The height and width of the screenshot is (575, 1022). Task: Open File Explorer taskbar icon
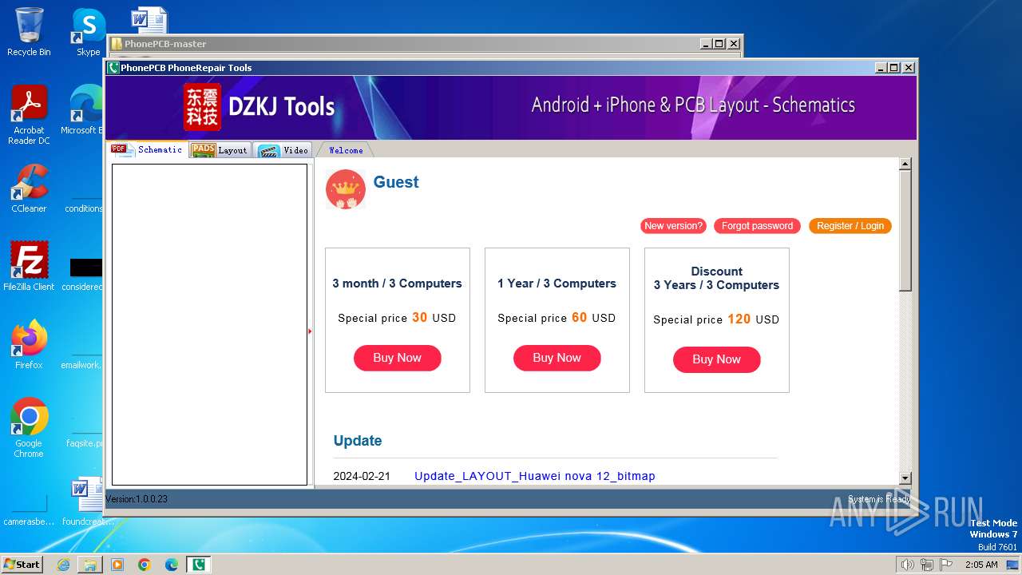click(90, 565)
